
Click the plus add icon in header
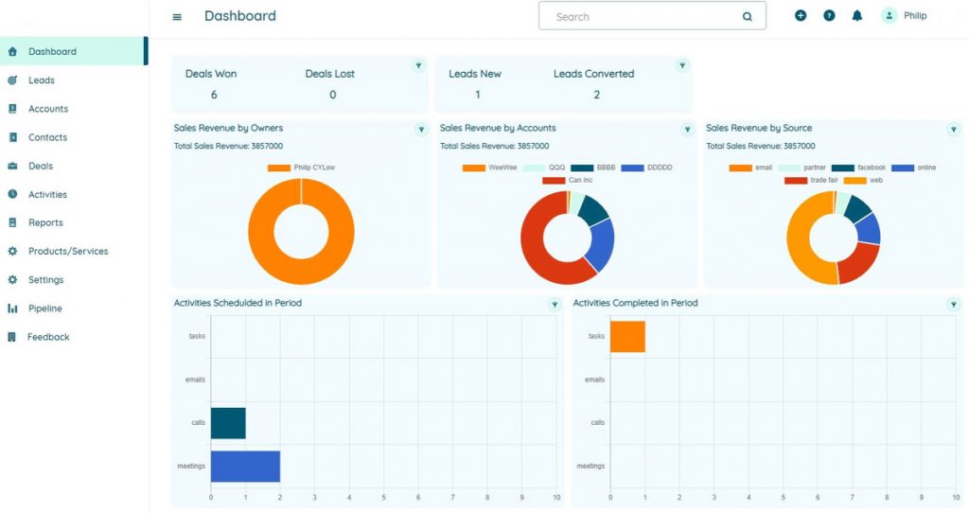tap(801, 16)
